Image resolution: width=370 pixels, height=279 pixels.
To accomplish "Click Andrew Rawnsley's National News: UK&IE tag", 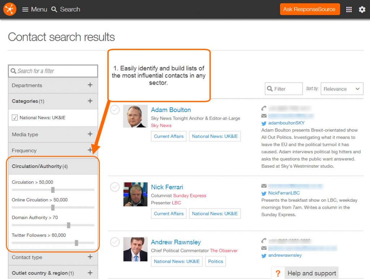I will coord(177,261).
